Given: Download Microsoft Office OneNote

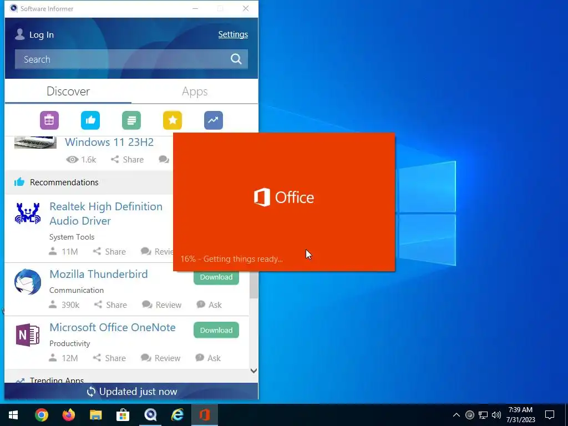Looking at the screenshot, I should (216, 330).
